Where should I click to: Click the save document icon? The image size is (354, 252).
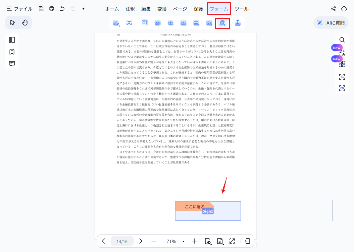coord(41,9)
